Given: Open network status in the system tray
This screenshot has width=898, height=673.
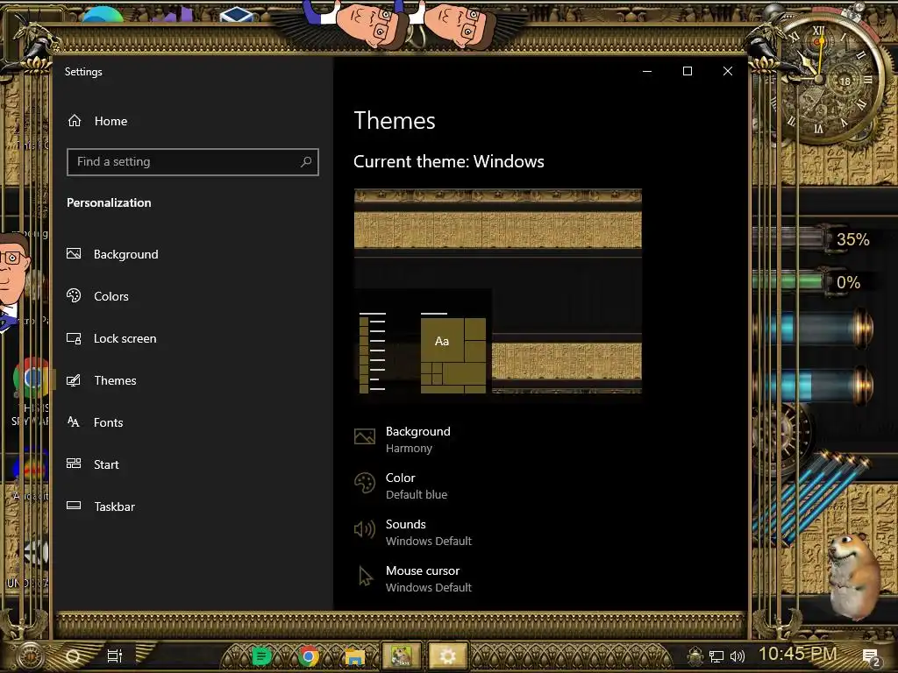Looking at the screenshot, I should (x=716, y=656).
